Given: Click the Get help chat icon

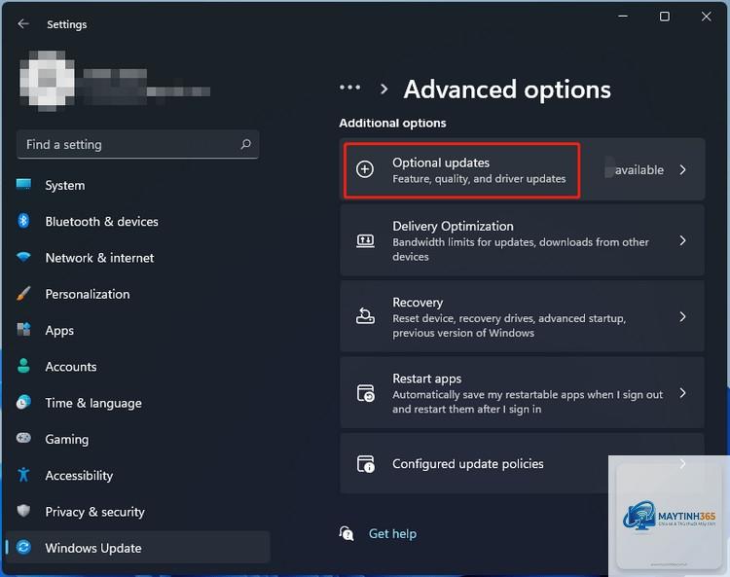Looking at the screenshot, I should click(x=347, y=533).
